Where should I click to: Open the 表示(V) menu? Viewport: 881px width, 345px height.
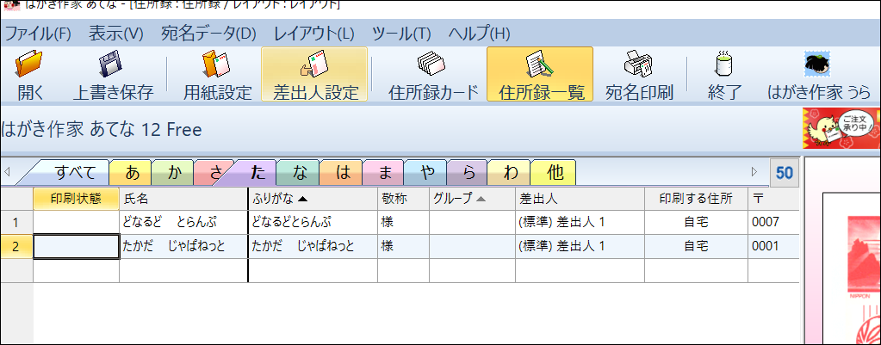pyautogui.click(x=116, y=34)
